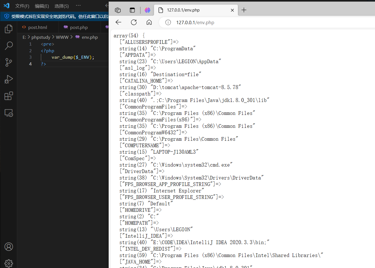Go to the browser home page
The height and width of the screenshot is (268, 375).
point(149,22)
